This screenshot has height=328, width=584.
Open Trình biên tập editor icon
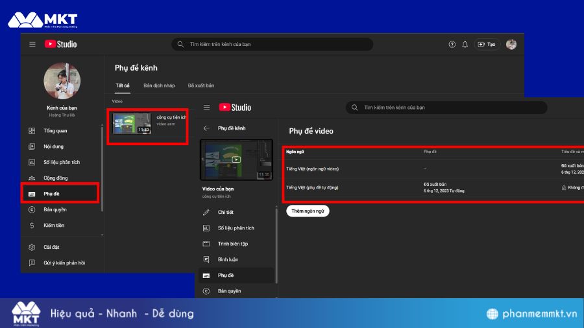(206, 244)
